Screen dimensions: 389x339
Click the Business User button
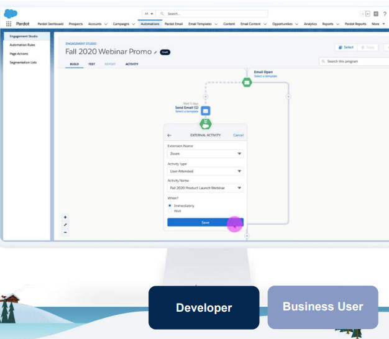(323, 307)
